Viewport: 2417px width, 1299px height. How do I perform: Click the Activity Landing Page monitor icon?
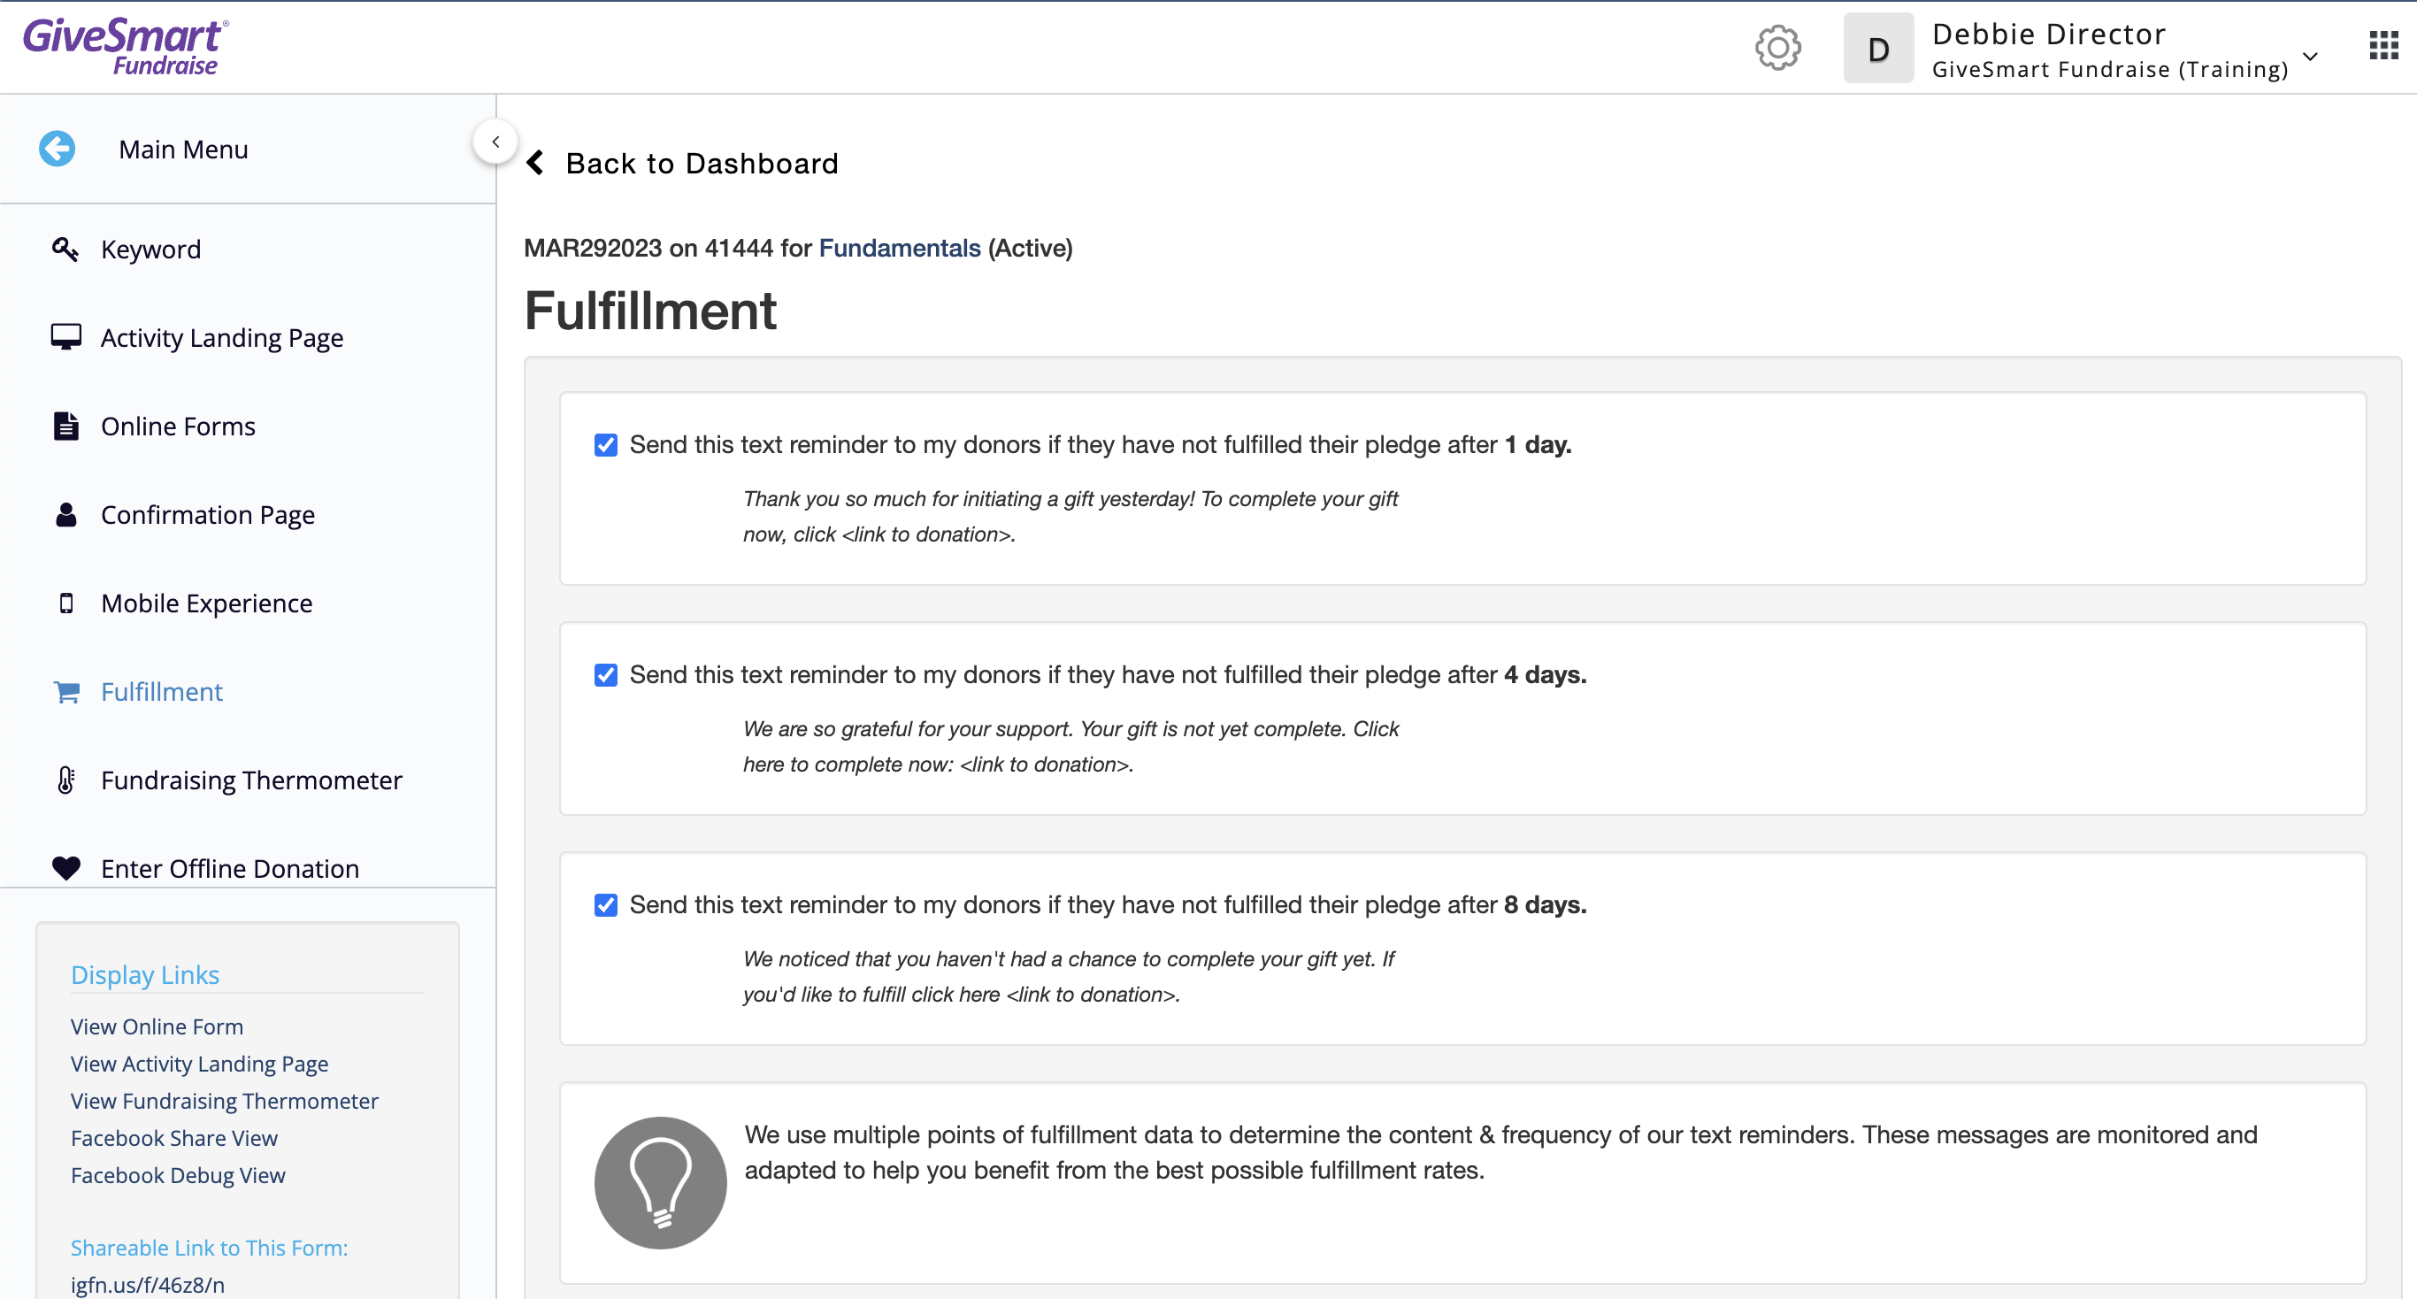65,337
